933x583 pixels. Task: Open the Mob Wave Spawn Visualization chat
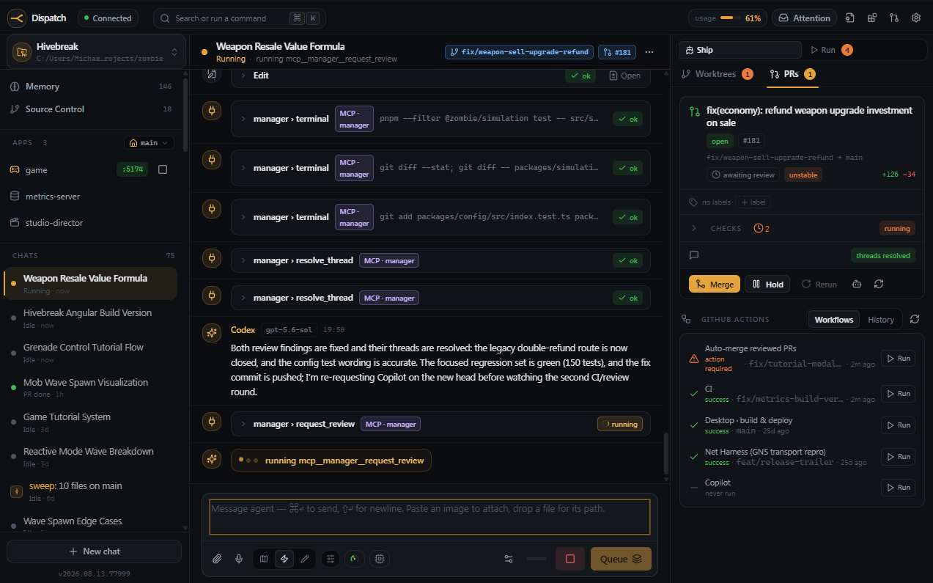click(x=90, y=387)
